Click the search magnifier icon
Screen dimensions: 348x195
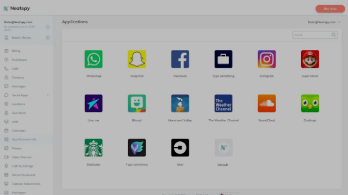[333, 35]
